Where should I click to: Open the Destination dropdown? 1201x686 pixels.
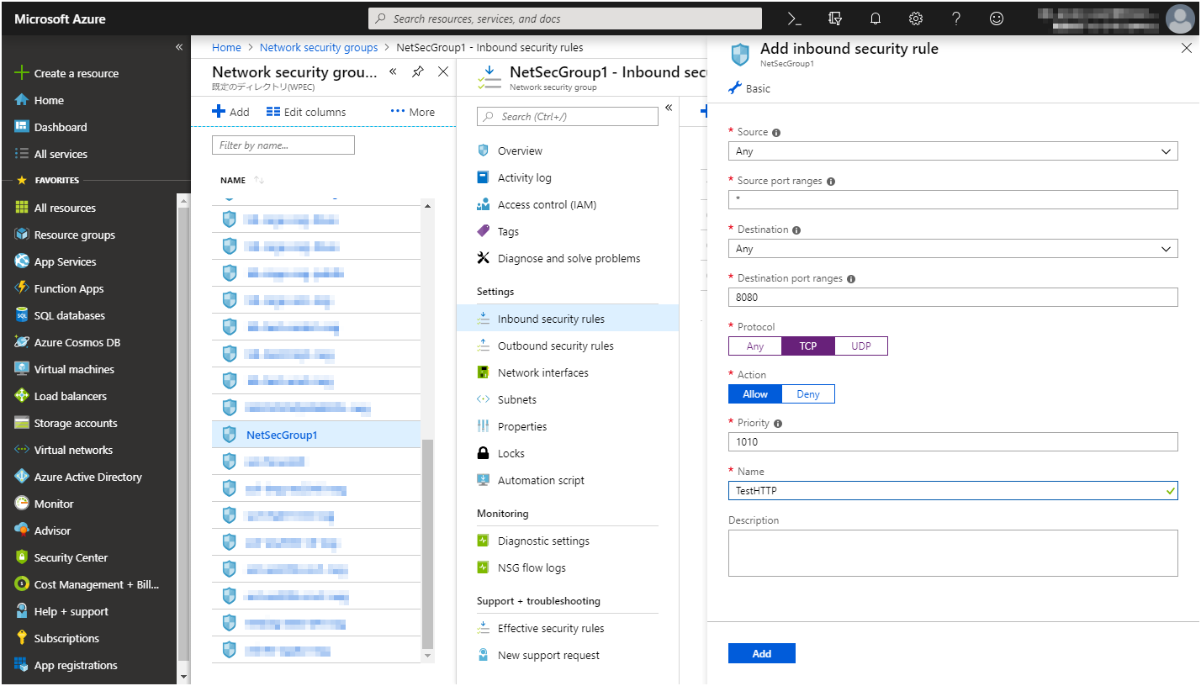[952, 249]
